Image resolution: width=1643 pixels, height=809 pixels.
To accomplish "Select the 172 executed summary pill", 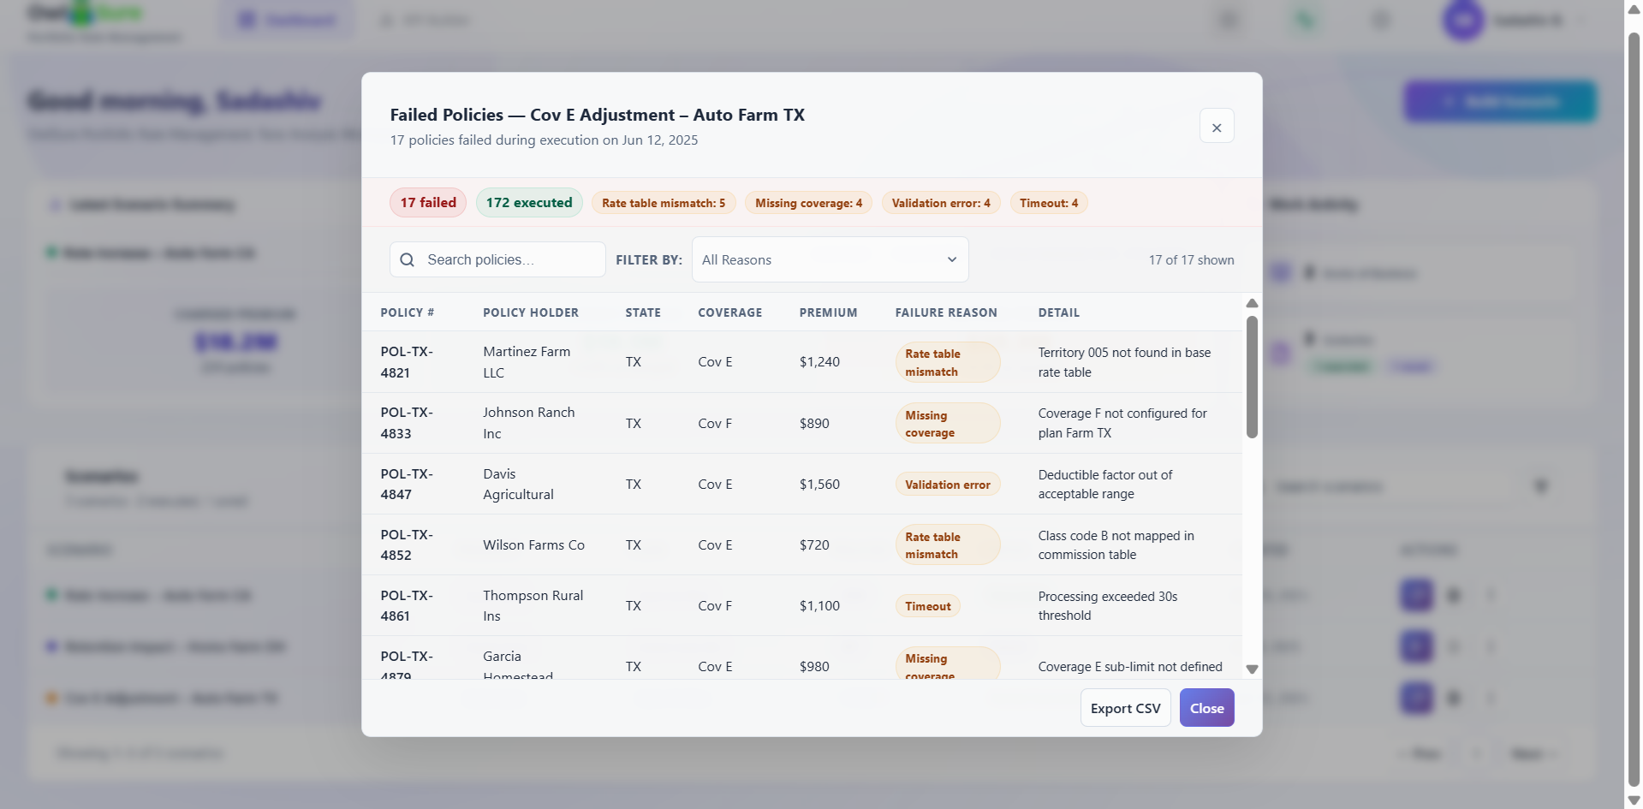I will 529,203.
